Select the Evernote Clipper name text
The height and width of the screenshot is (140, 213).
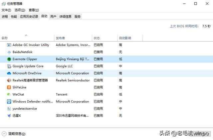pyautogui.click(x=25, y=59)
